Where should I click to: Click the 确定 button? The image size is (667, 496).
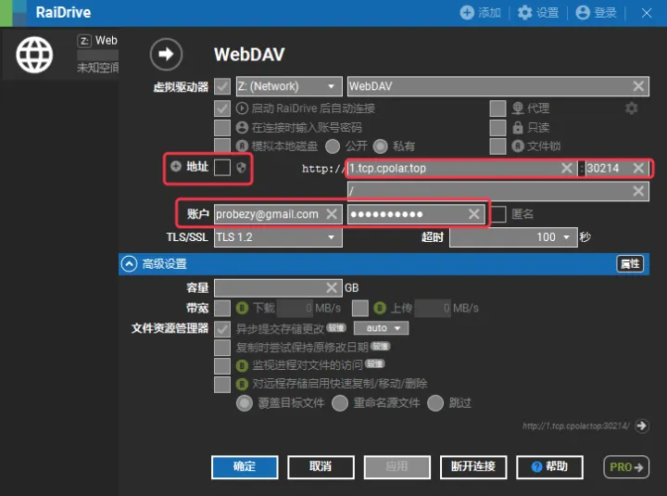245,467
